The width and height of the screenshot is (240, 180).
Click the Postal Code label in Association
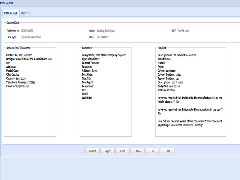point(13,71)
